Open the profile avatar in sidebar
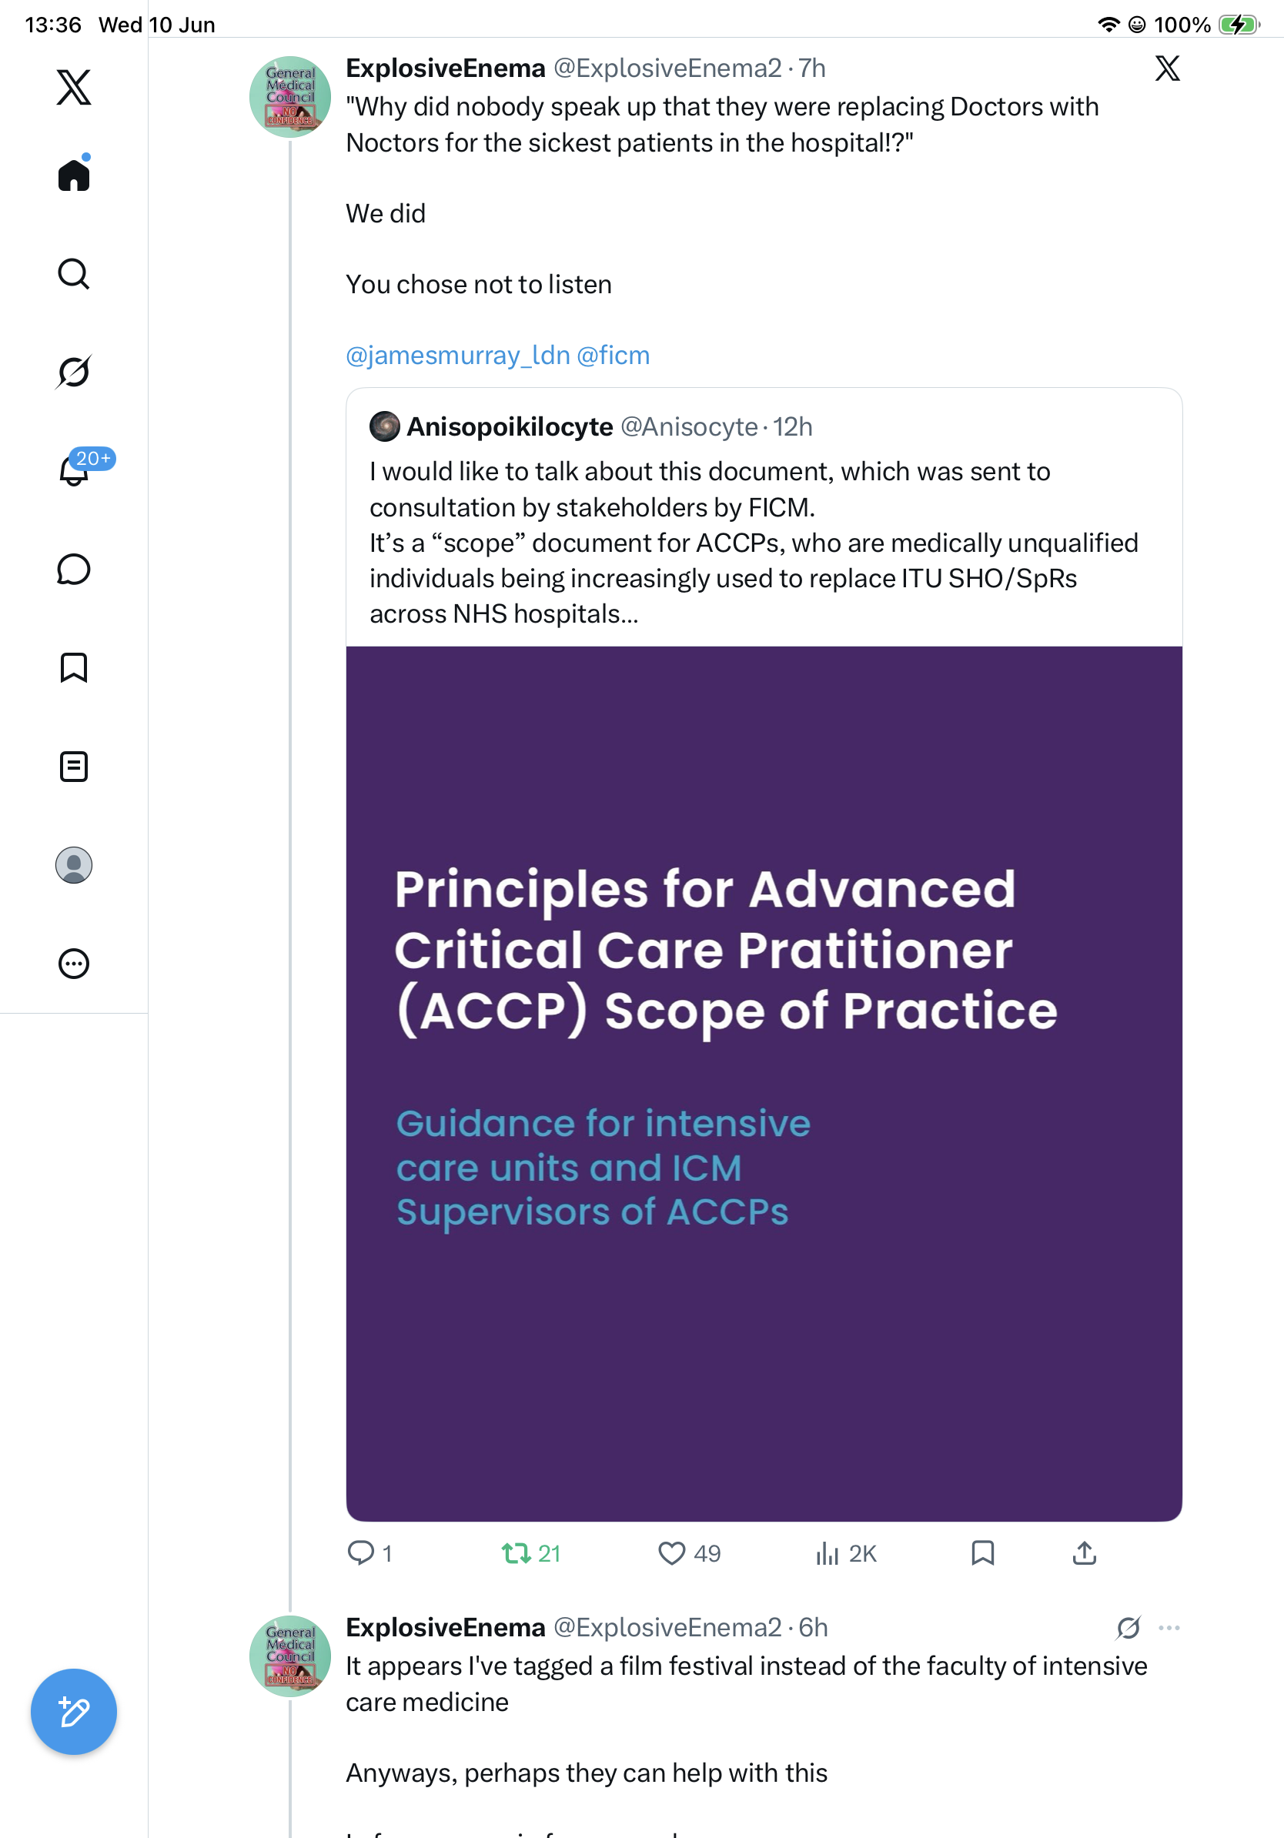Screen dimensions: 1284x1838 (74, 864)
